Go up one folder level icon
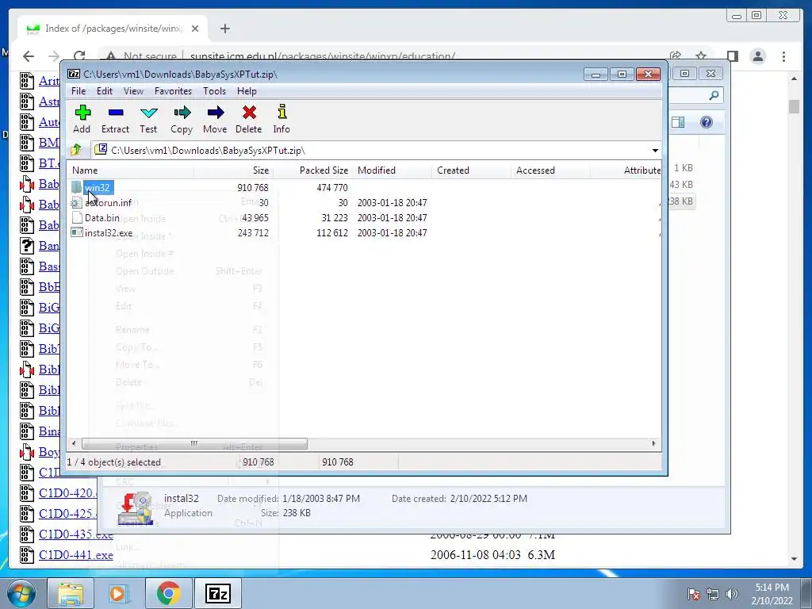 (76, 150)
